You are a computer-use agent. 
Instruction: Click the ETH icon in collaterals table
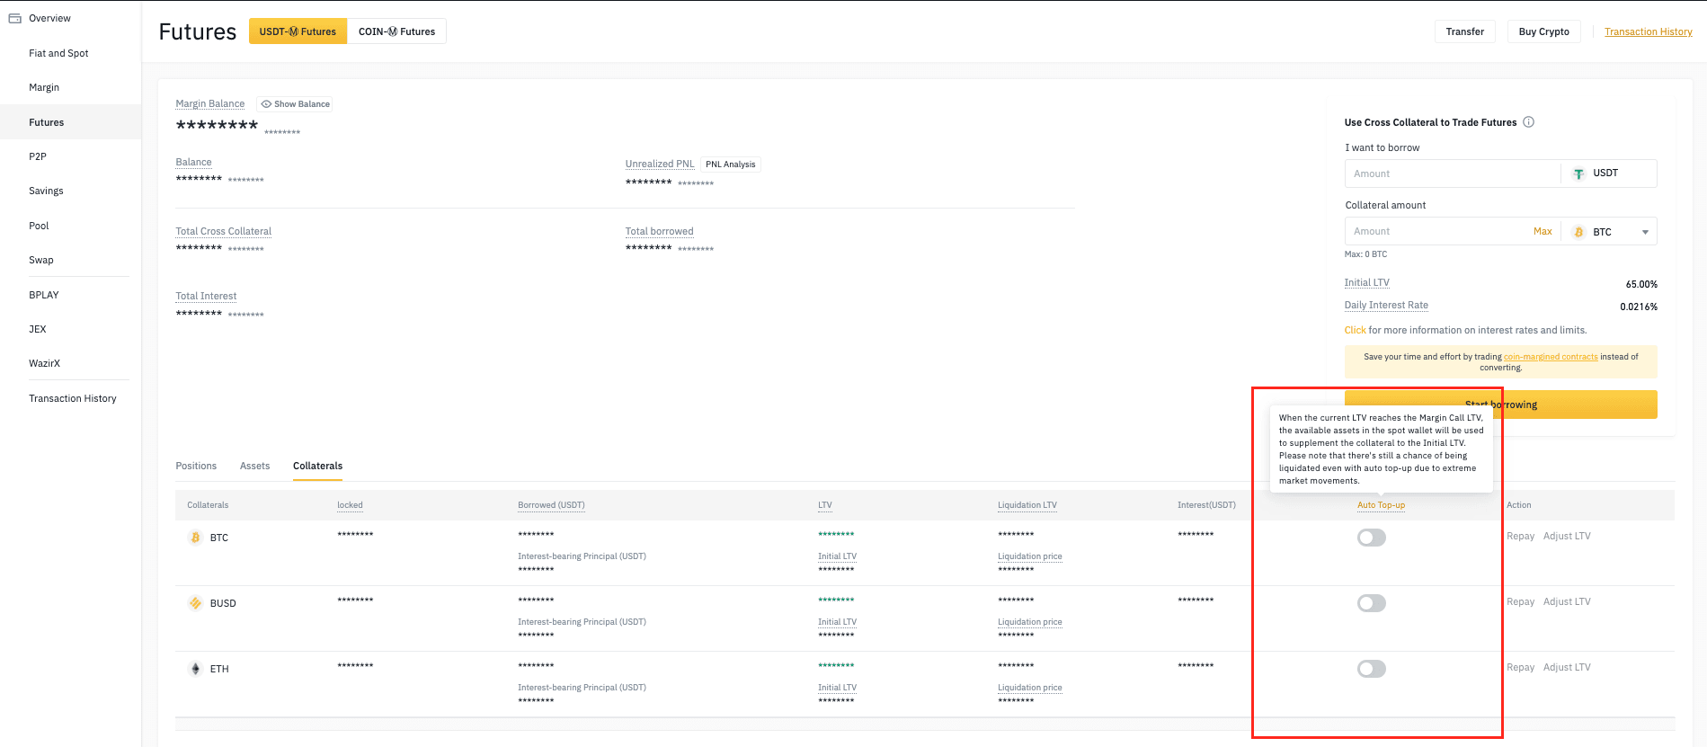pos(195,669)
